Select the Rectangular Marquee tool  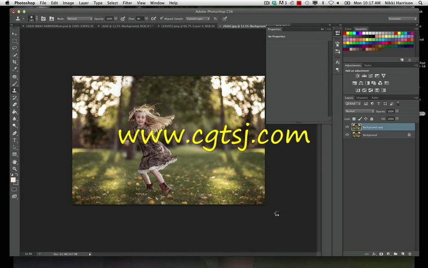14,41
